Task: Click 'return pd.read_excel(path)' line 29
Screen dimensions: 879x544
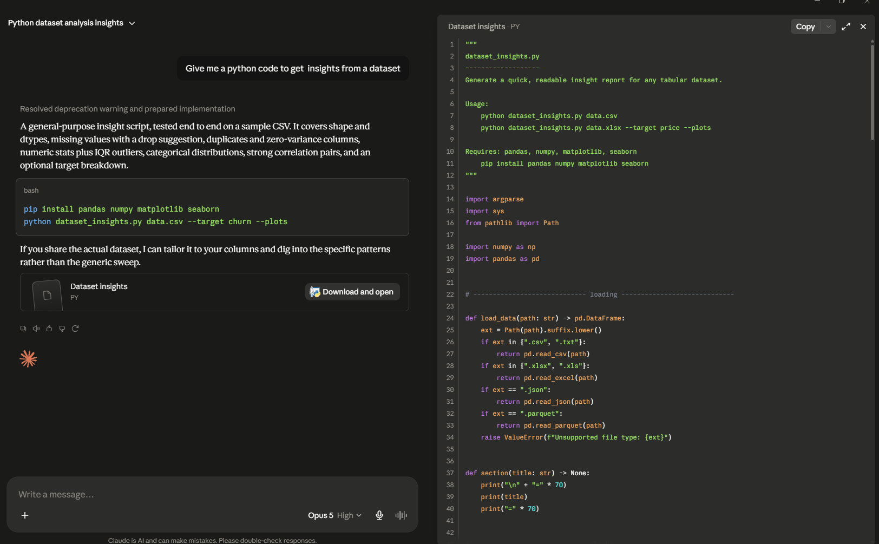Action: (547, 378)
